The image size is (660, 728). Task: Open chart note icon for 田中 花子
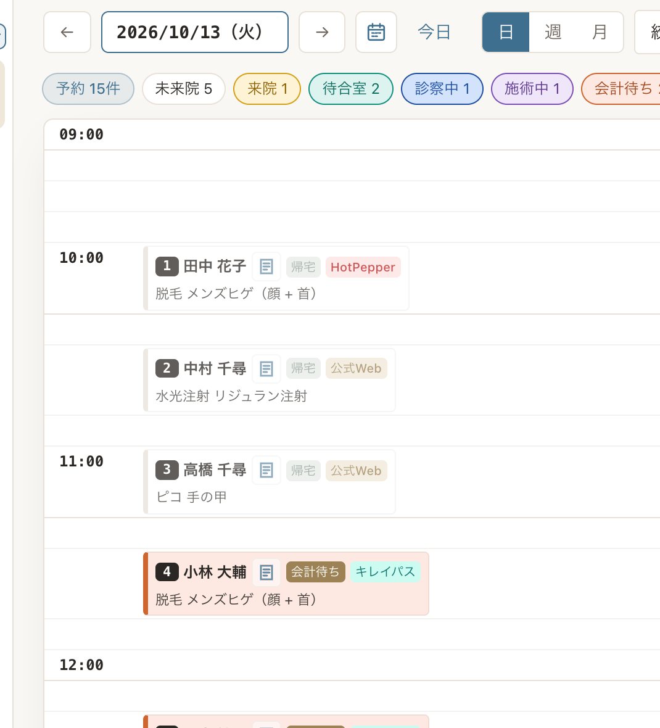266,267
